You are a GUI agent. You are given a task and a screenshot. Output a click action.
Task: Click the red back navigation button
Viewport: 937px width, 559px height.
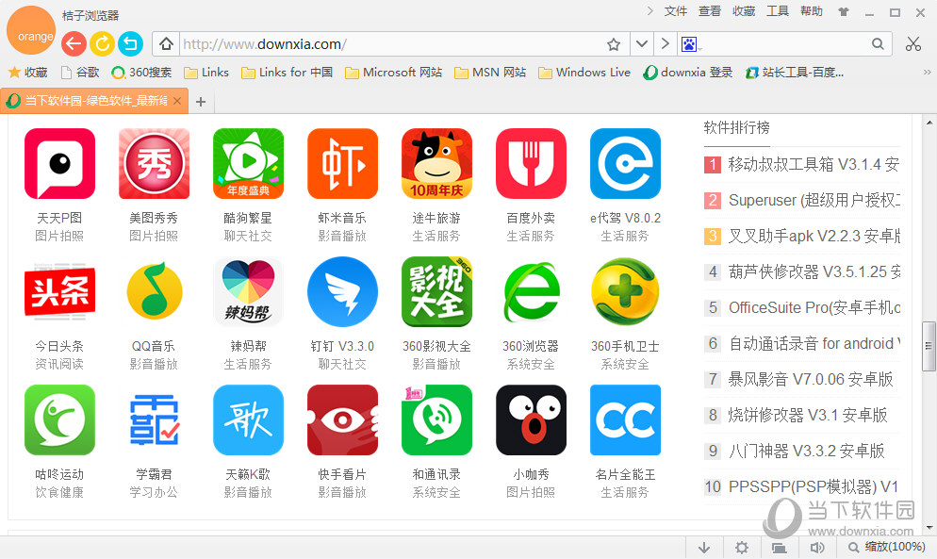pyautogui.click(x=74, y=43)
